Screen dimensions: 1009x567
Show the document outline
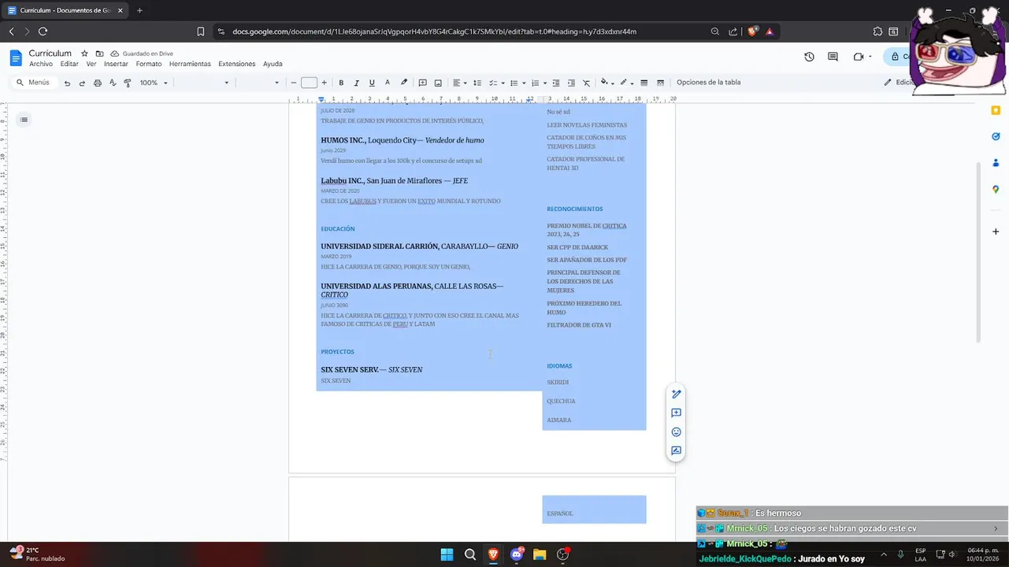pyautogui.click(x=24, y=120)
